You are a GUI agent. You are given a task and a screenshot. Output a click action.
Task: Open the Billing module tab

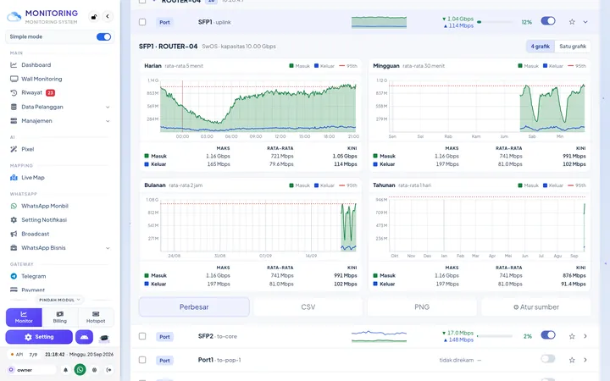pyautogui.click(x=60, y=317)
